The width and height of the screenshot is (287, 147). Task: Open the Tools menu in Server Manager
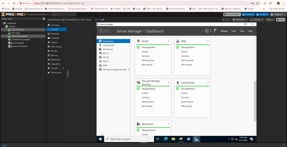[234, 31]
